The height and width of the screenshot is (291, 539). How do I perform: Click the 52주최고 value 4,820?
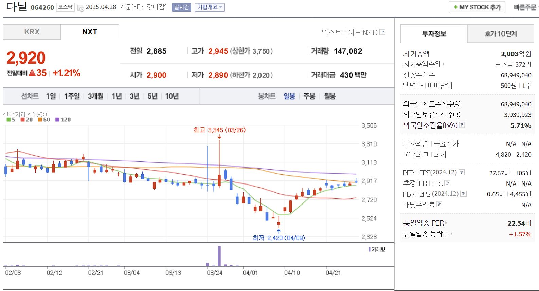[503, 155]
